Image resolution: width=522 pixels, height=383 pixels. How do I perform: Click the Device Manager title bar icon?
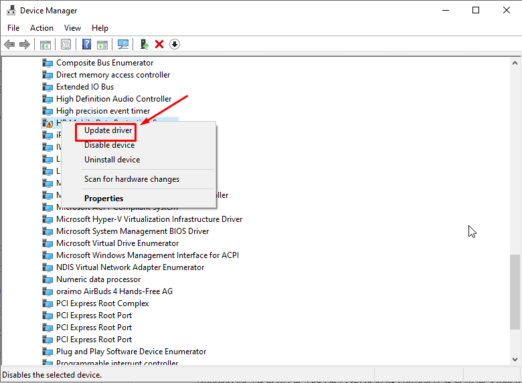coord(11,10)
